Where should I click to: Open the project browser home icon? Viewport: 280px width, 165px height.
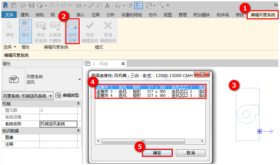(14, 5)
